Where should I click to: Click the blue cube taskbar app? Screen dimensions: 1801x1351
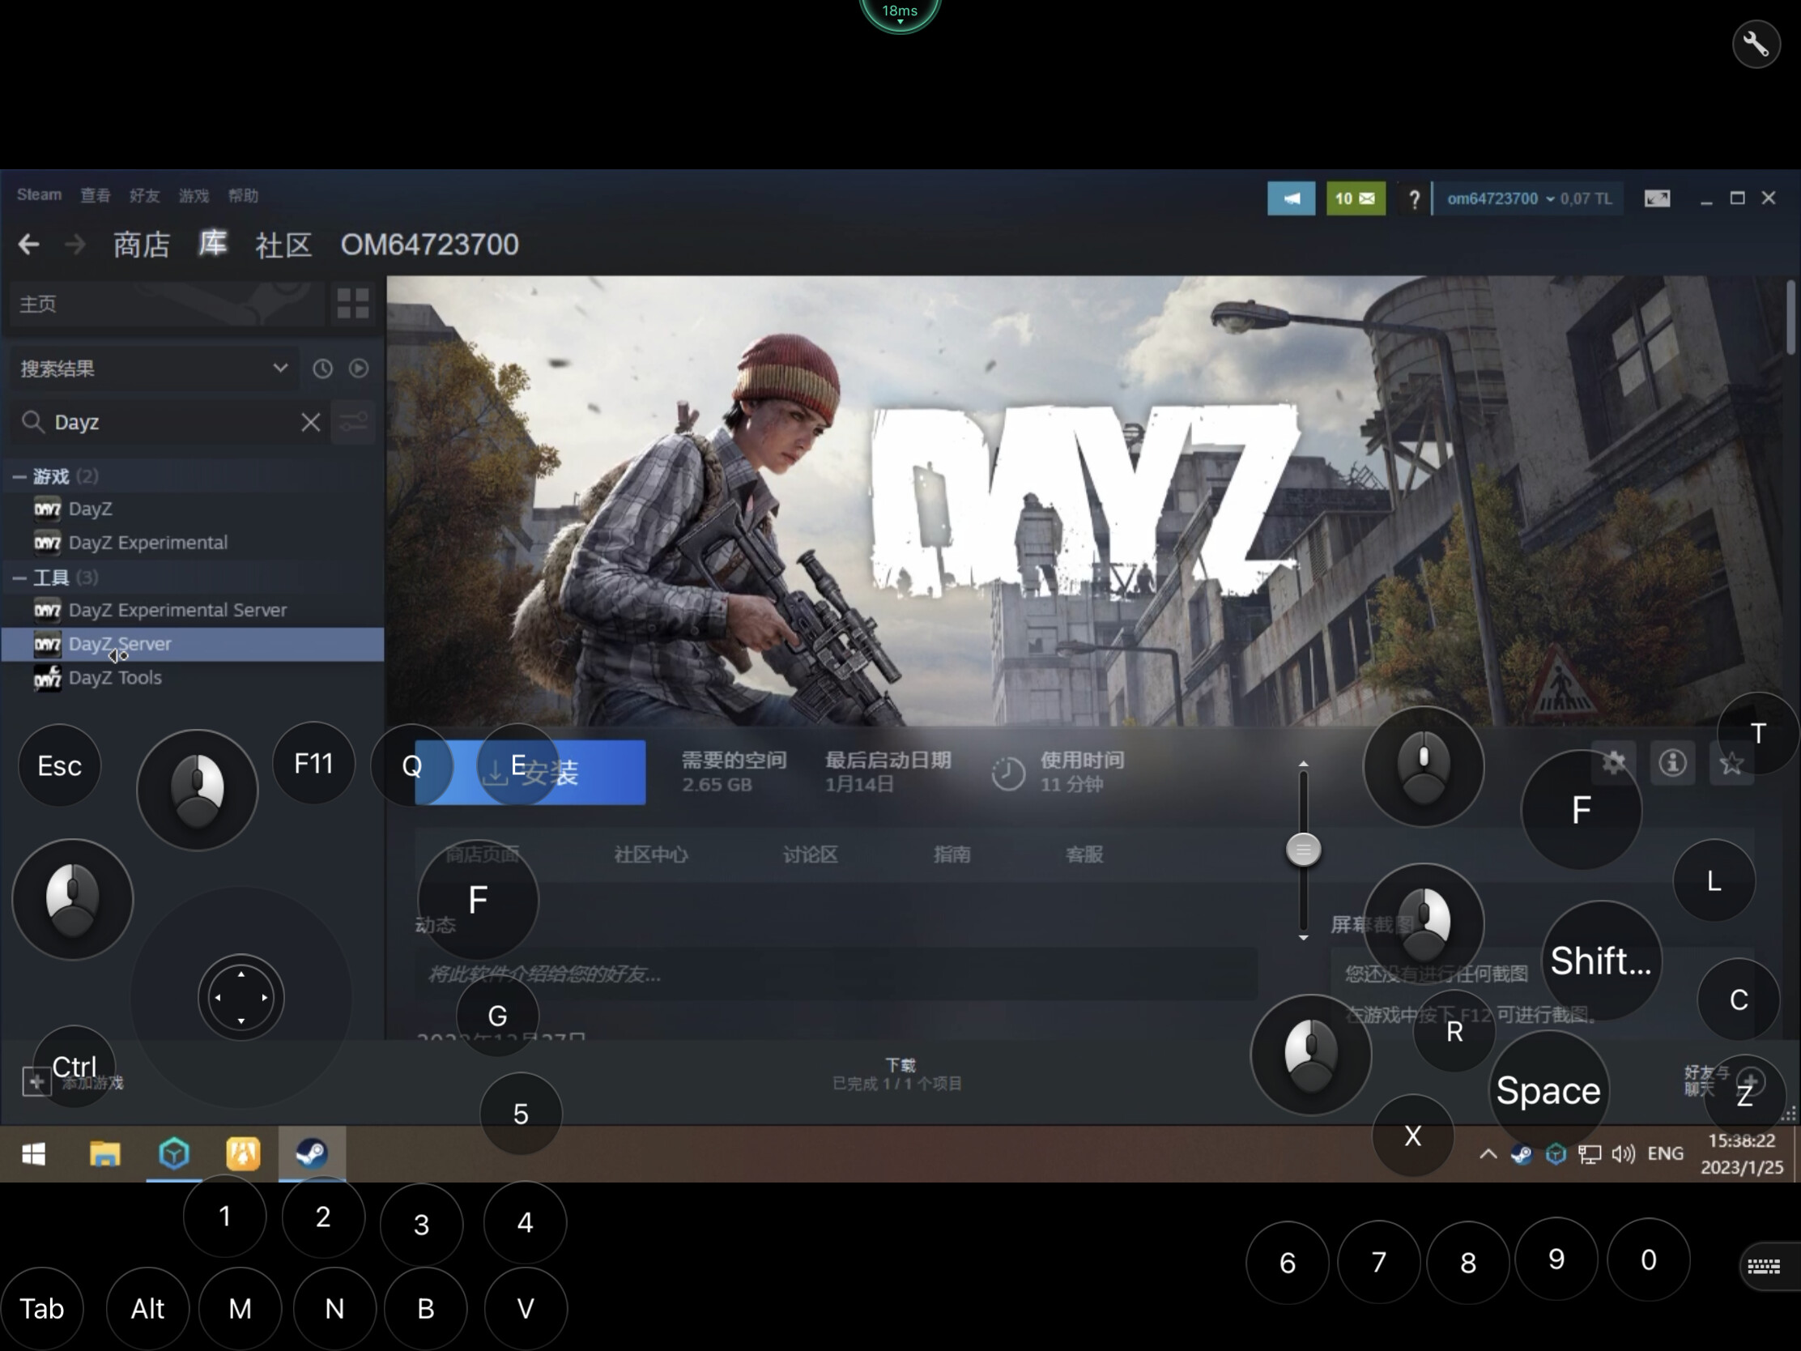[x=174, y=1154]
